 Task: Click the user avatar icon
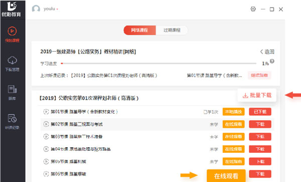tap(36, 9)
